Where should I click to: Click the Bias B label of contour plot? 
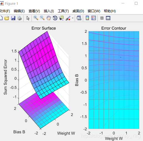tap(77, 80)
